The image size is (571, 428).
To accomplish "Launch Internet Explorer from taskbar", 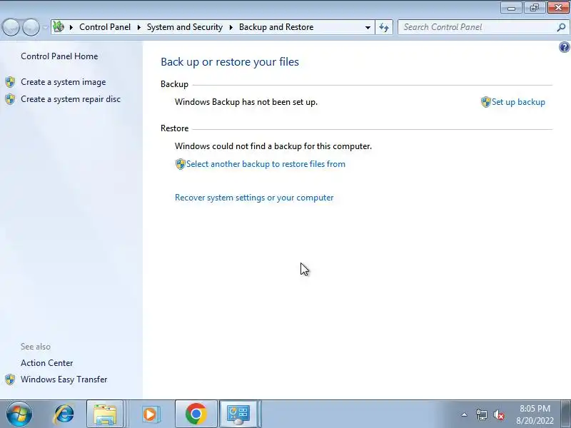I will coord(64,414).
